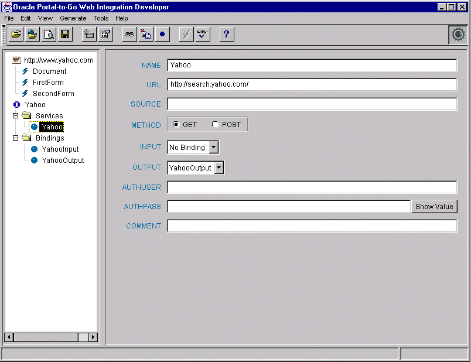Image resolution: width=471 pixels, height=362 pixels.
Task: Click the Save floppy disk icon
Action: pos(65,34)
